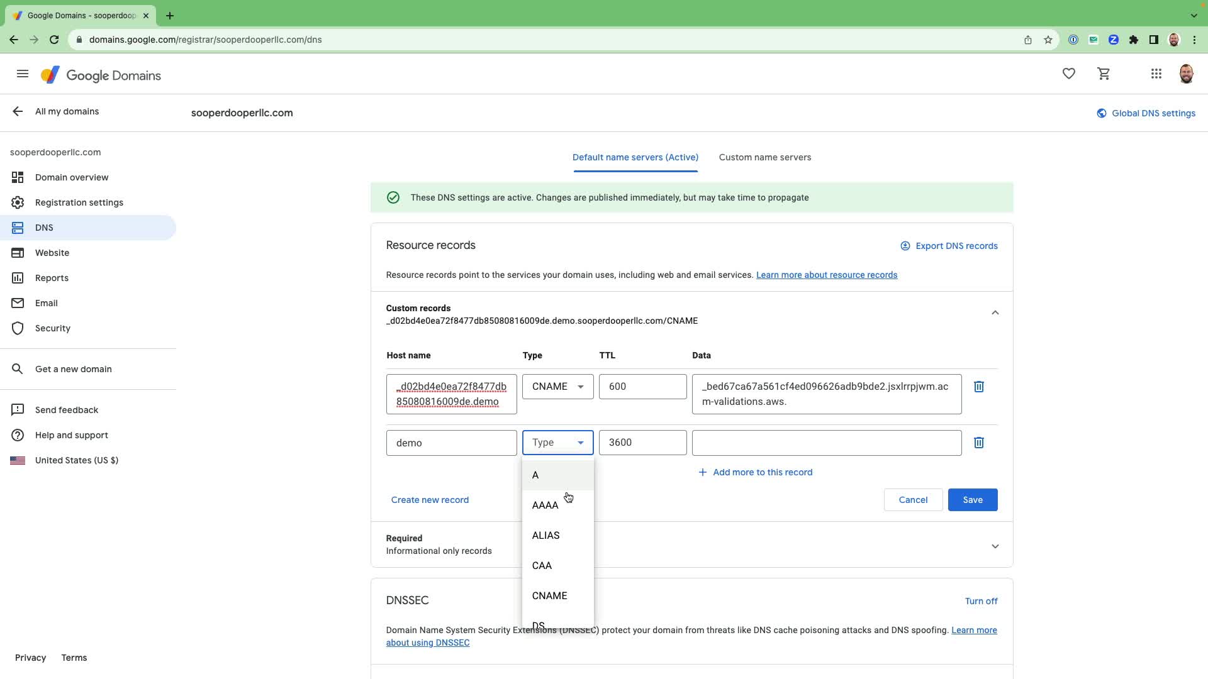Open the CNAME type dropdown in first row
The image size is (1208, 679).
pyautogui.click(x=557, y=387)
